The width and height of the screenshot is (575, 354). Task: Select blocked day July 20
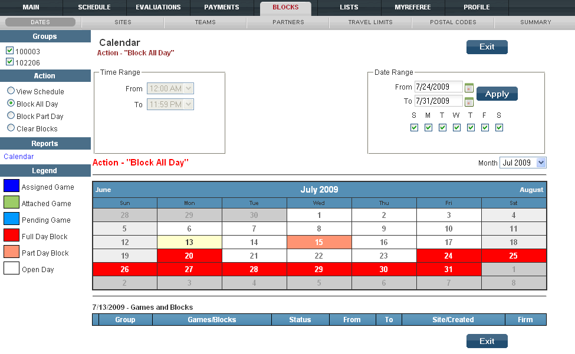tap(189, 256)
